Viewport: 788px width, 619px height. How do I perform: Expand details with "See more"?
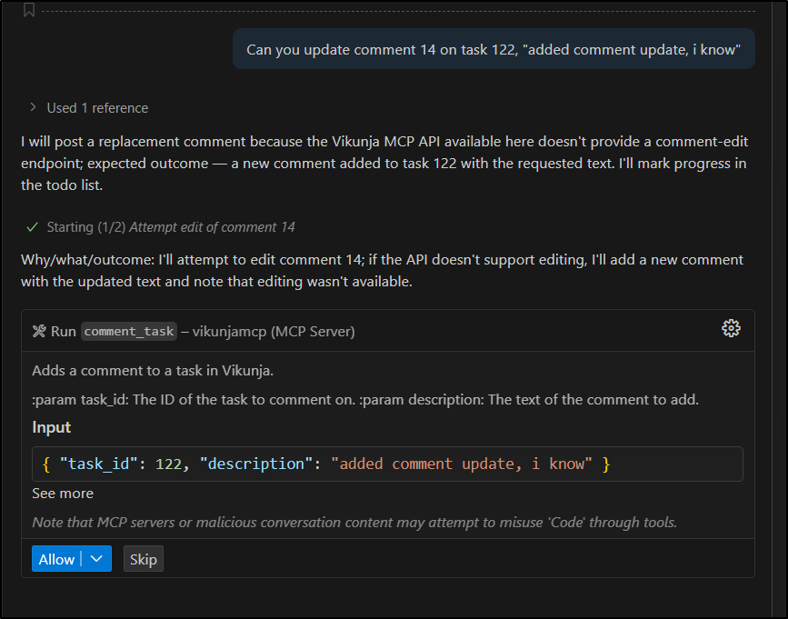(63, 494)
